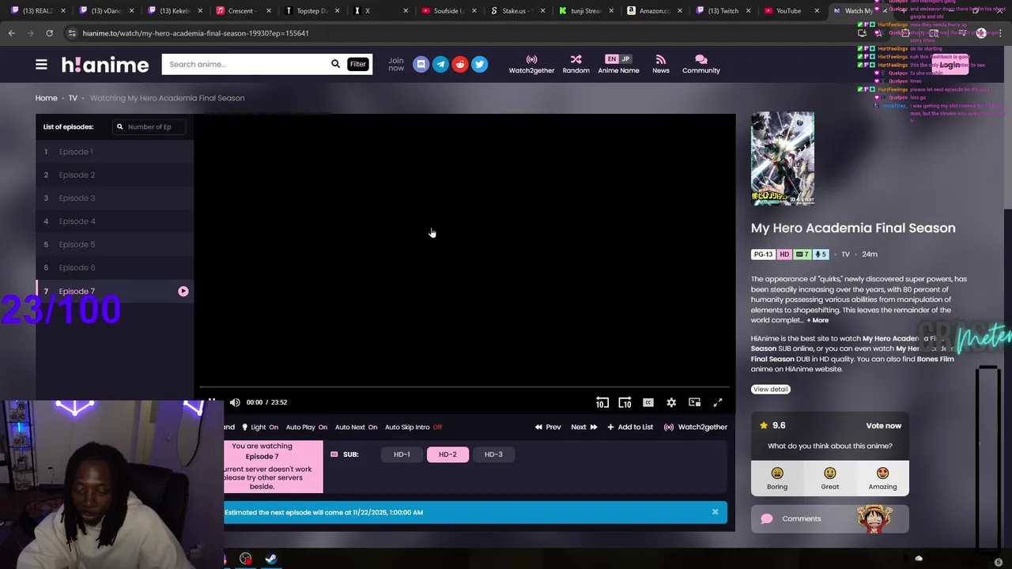
Task: Open the Reddit join link icon
Action: pos(460,64)
